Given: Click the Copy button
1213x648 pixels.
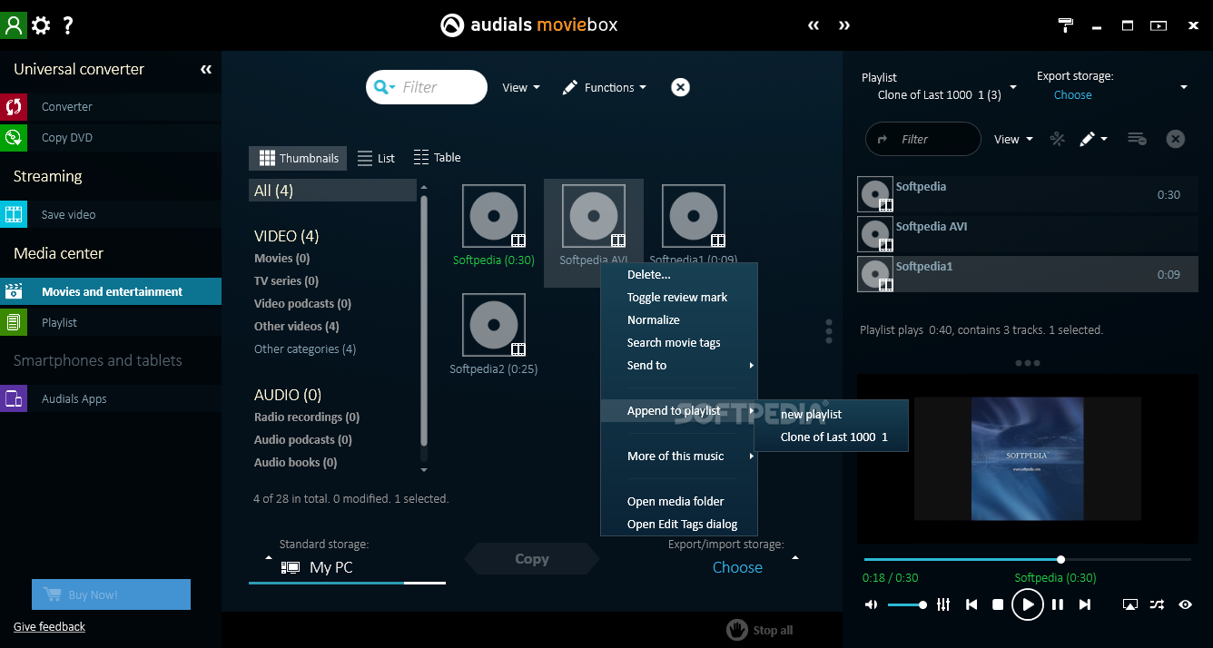Looking at the screenshot, I should [531, 559].
